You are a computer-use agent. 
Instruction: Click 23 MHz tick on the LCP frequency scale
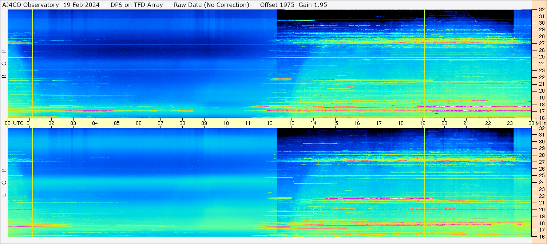pos(541,189)
